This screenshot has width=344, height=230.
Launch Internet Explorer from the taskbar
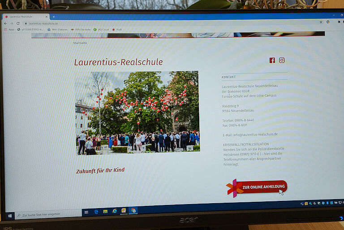[x=115, y=211]
